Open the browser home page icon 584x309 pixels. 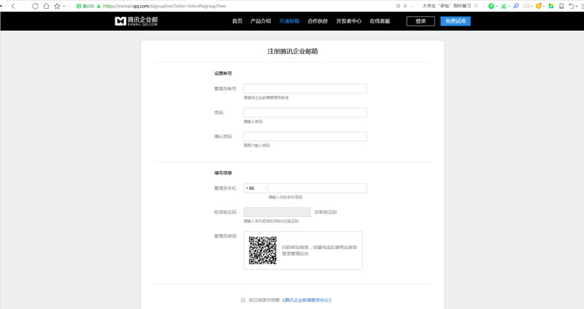tap(46, 6)
